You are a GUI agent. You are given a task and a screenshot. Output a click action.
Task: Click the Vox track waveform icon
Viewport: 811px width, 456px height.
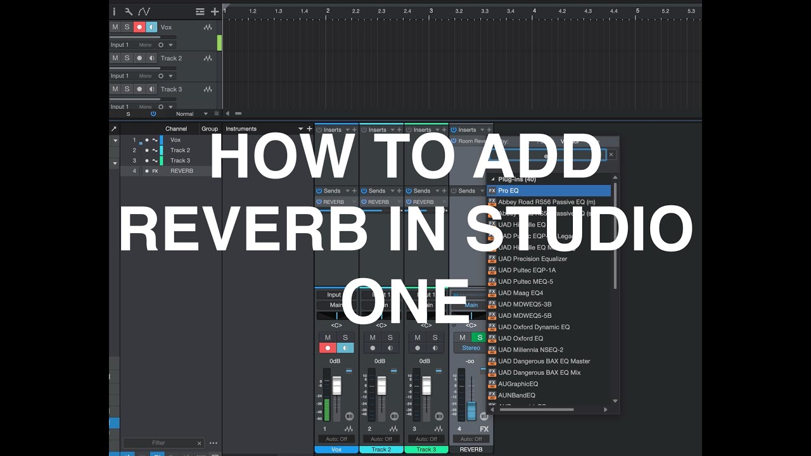point(208,27)
